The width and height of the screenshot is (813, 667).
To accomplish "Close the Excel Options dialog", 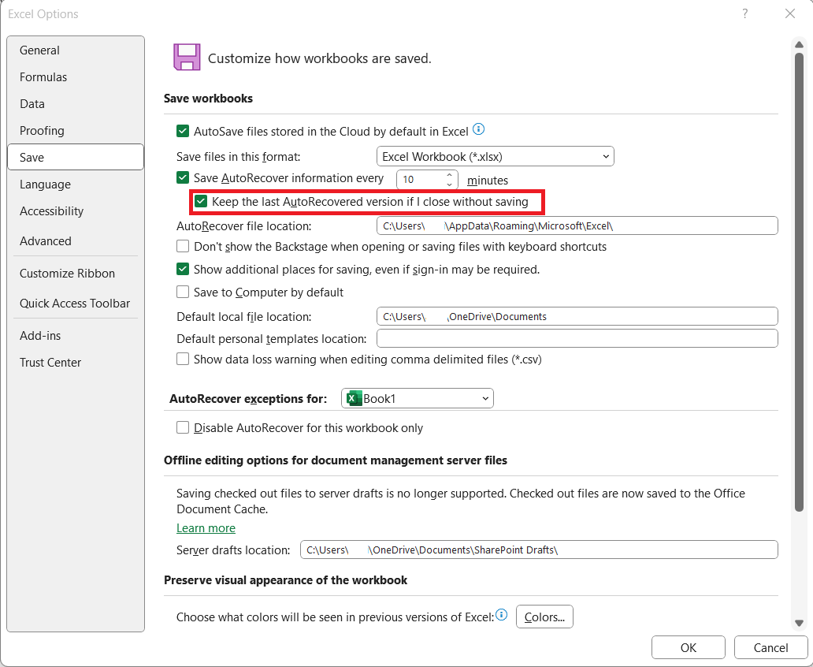I will click(789, 13).
